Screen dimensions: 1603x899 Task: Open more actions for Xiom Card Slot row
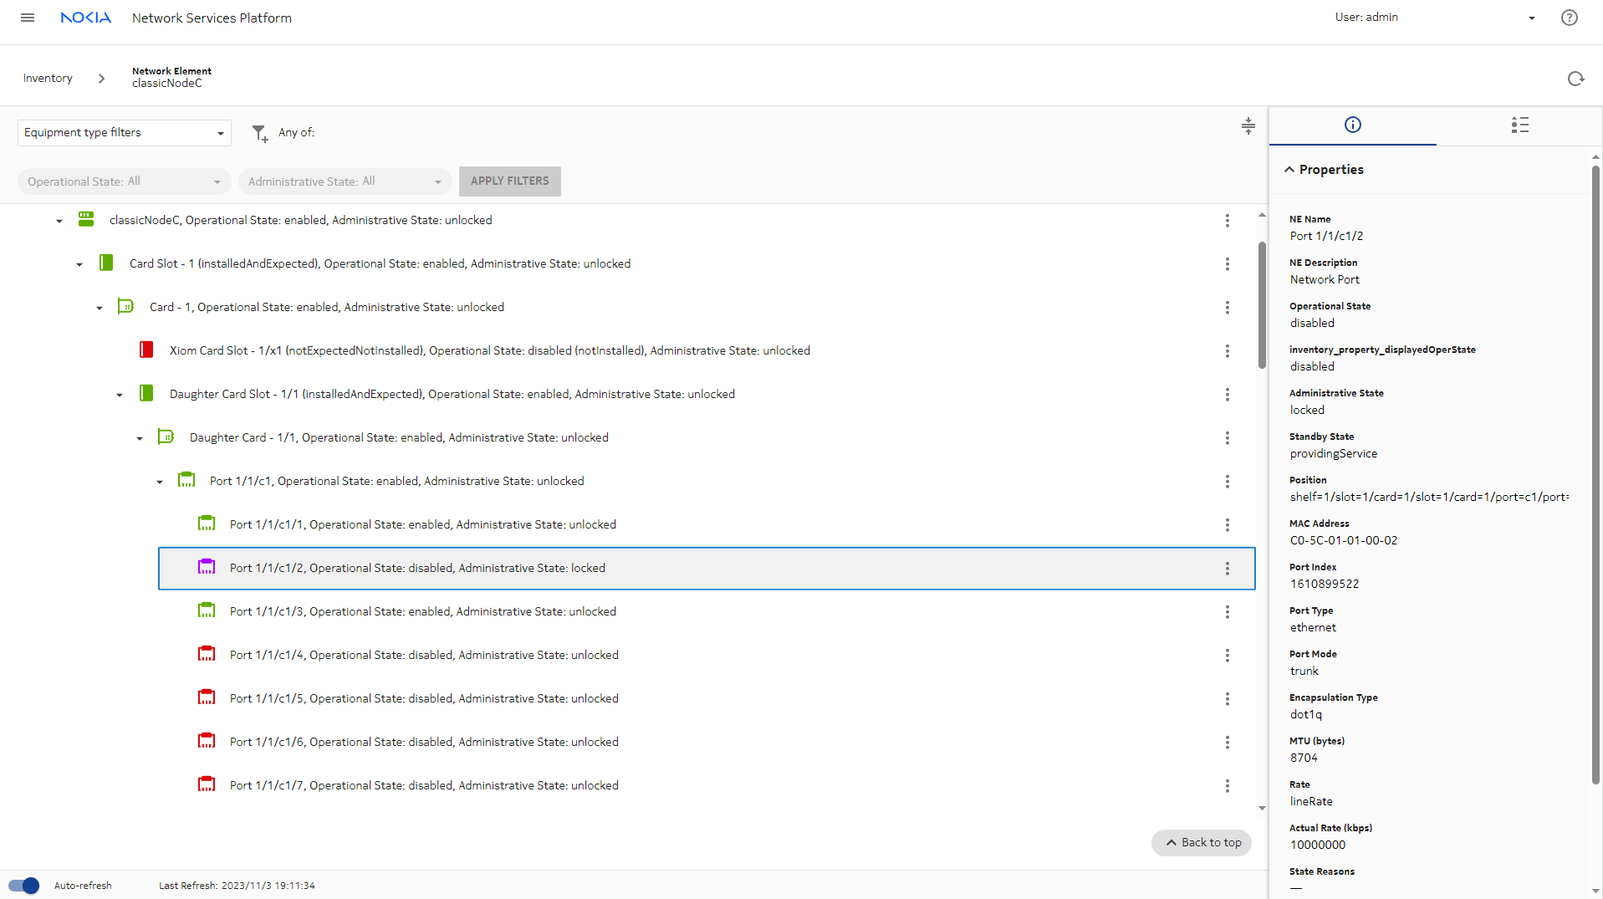click(1227, 351)
